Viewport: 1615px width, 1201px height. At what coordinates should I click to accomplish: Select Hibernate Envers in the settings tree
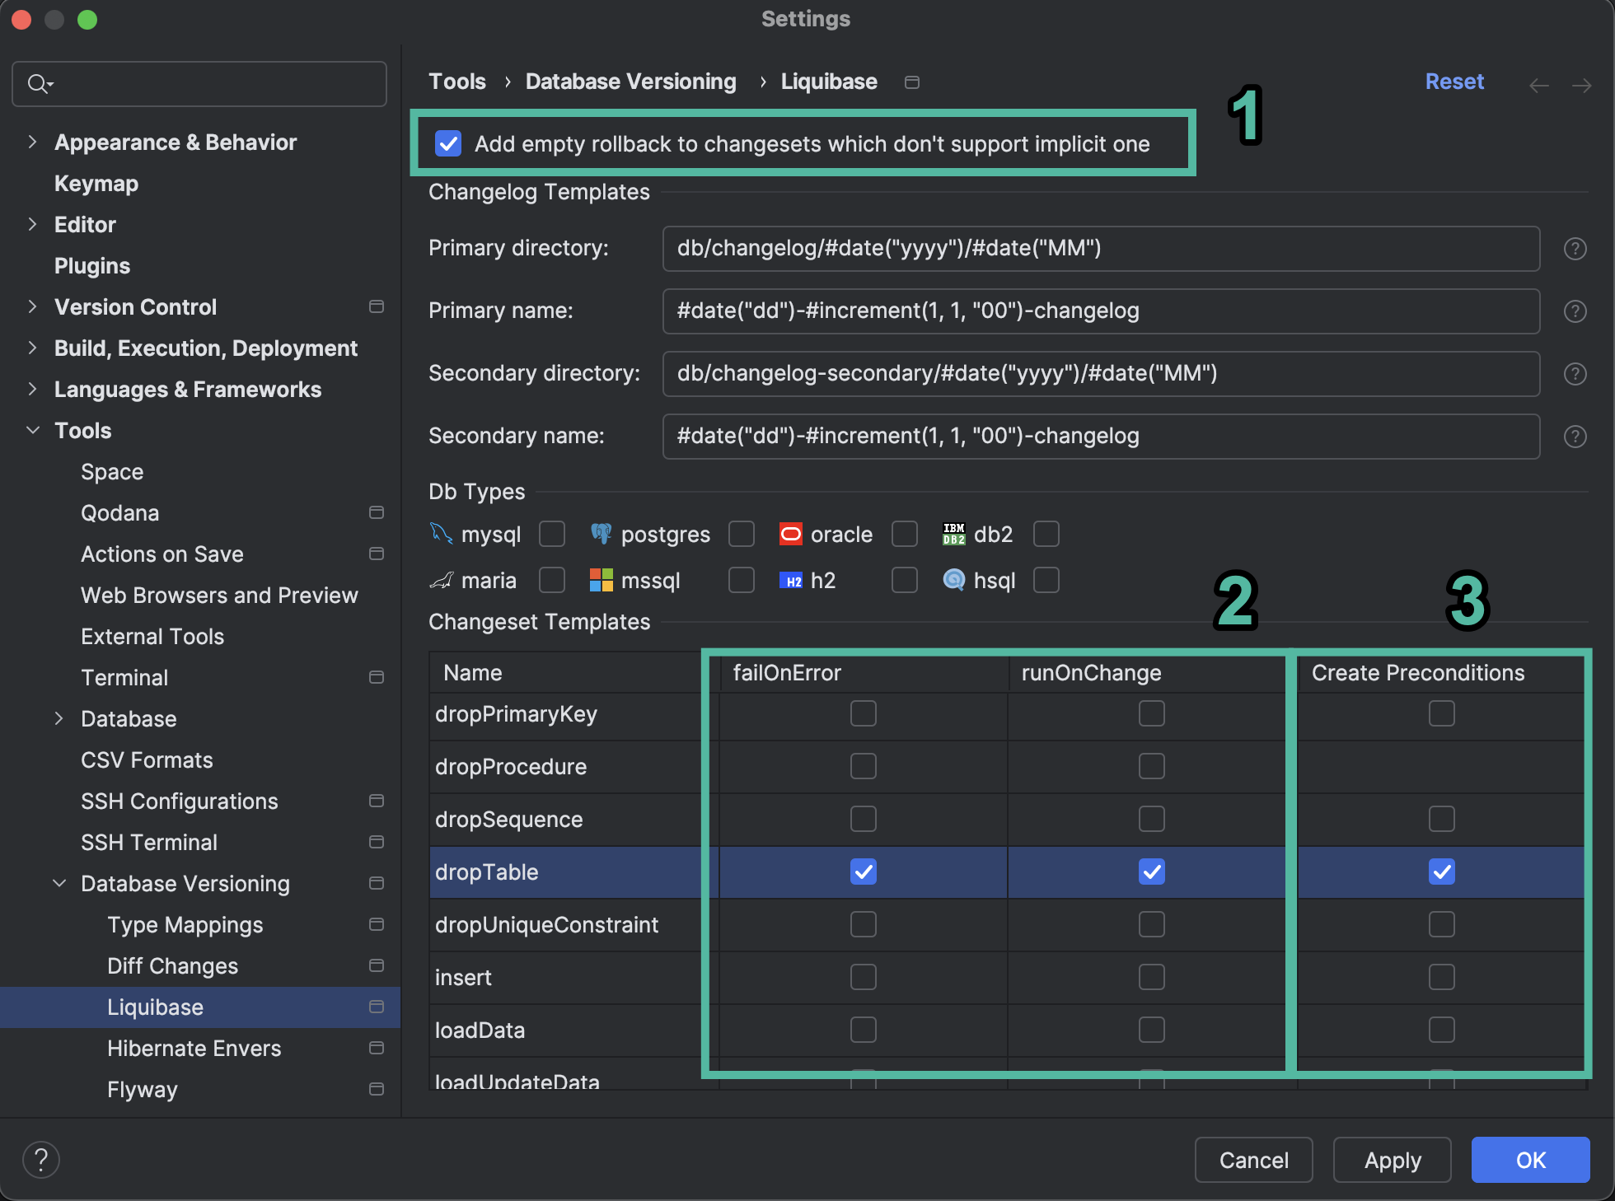tap(194, 1049)
